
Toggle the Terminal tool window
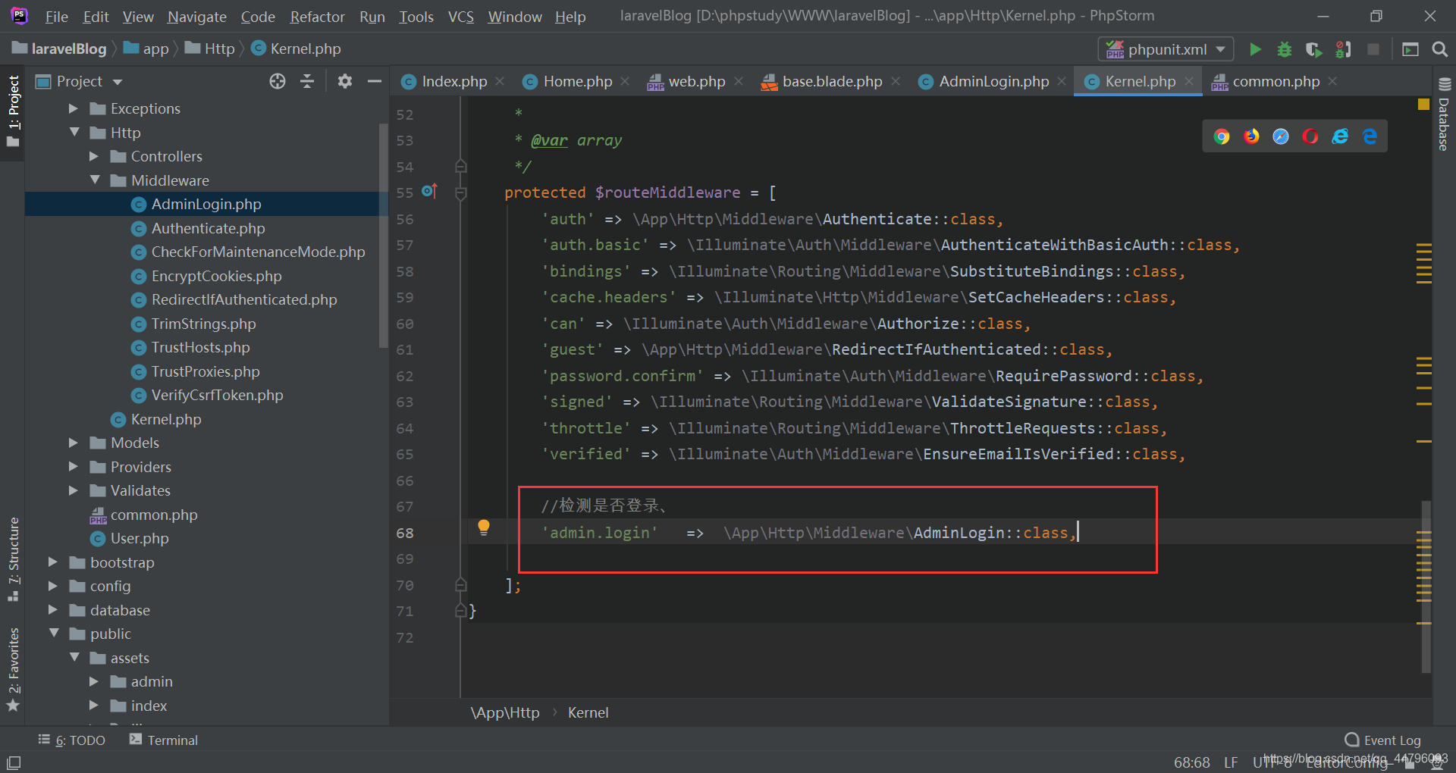164,740
